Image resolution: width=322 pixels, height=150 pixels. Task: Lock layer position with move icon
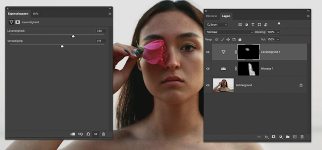point(228,39)
